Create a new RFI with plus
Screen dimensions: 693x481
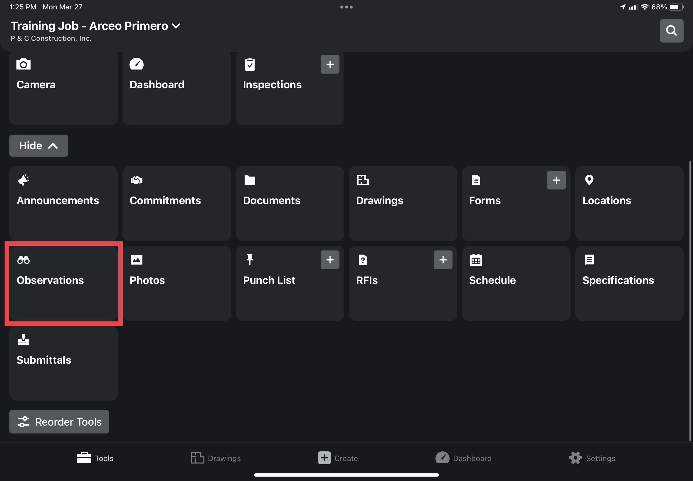(443, 260)
